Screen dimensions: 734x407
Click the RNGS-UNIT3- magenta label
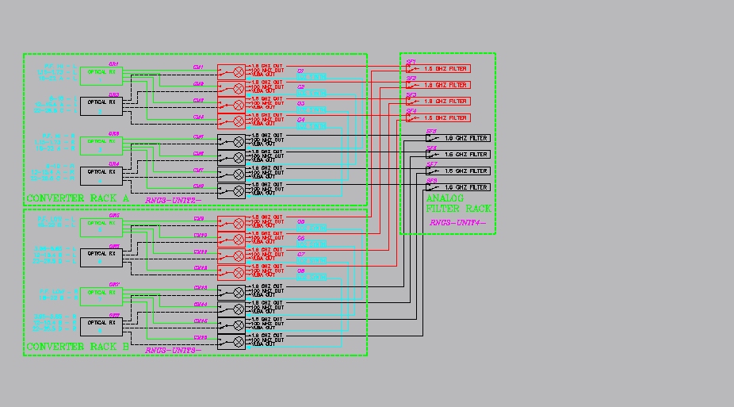174,351
